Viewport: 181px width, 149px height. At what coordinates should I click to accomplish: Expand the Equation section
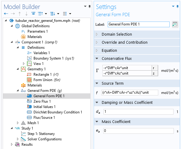97,51
